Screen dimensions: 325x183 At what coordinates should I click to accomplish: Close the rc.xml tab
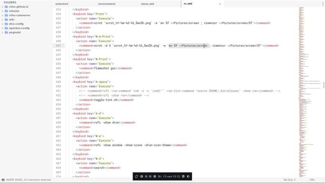pos(220,4)
